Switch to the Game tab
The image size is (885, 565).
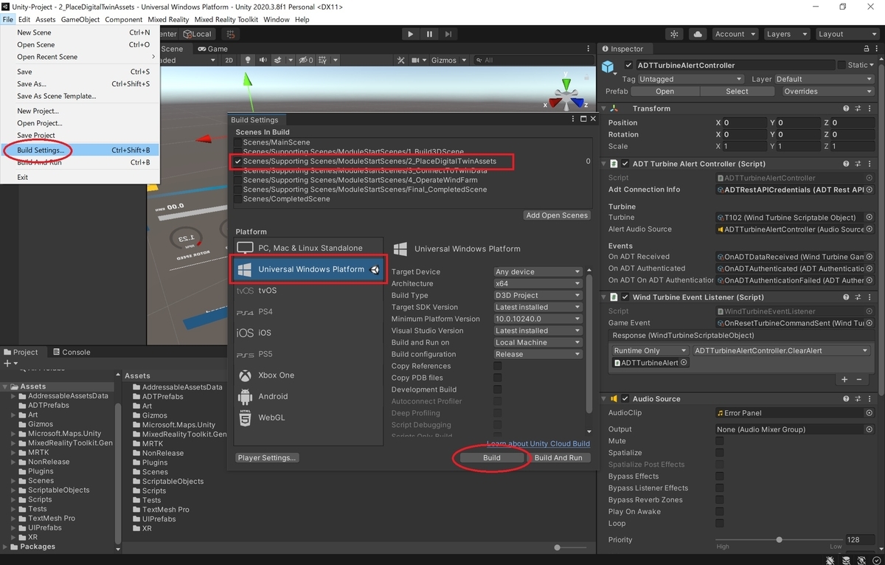(212, 49)
